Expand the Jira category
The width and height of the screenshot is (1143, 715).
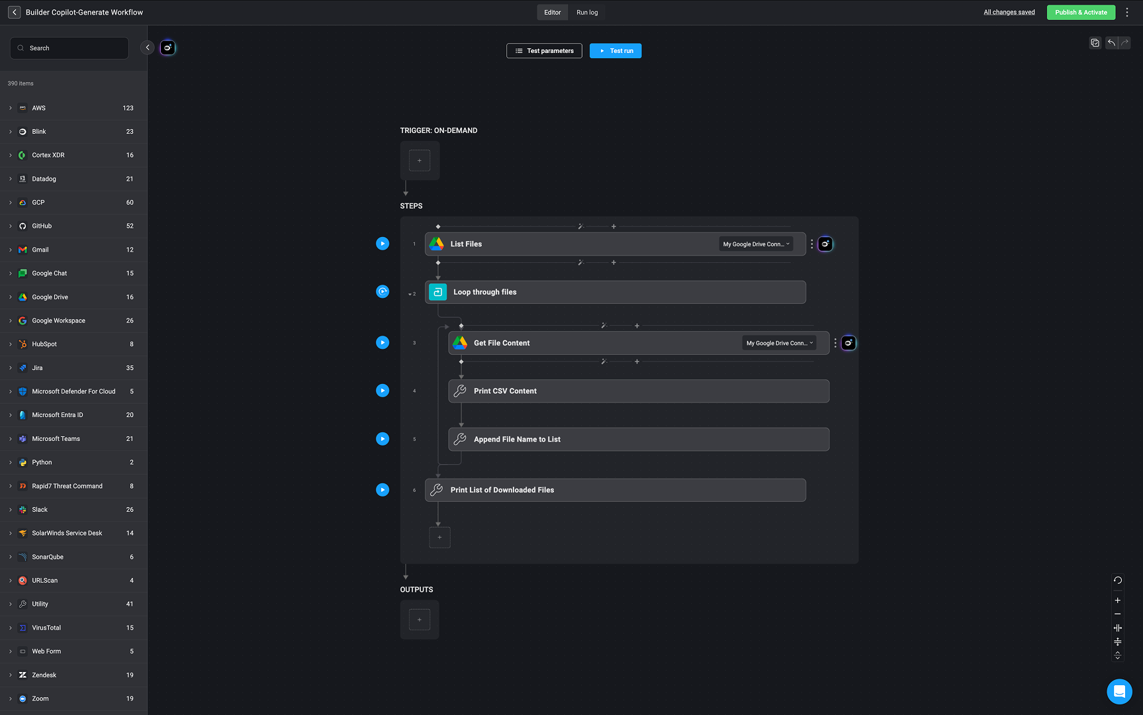click(x=11, y=368)
